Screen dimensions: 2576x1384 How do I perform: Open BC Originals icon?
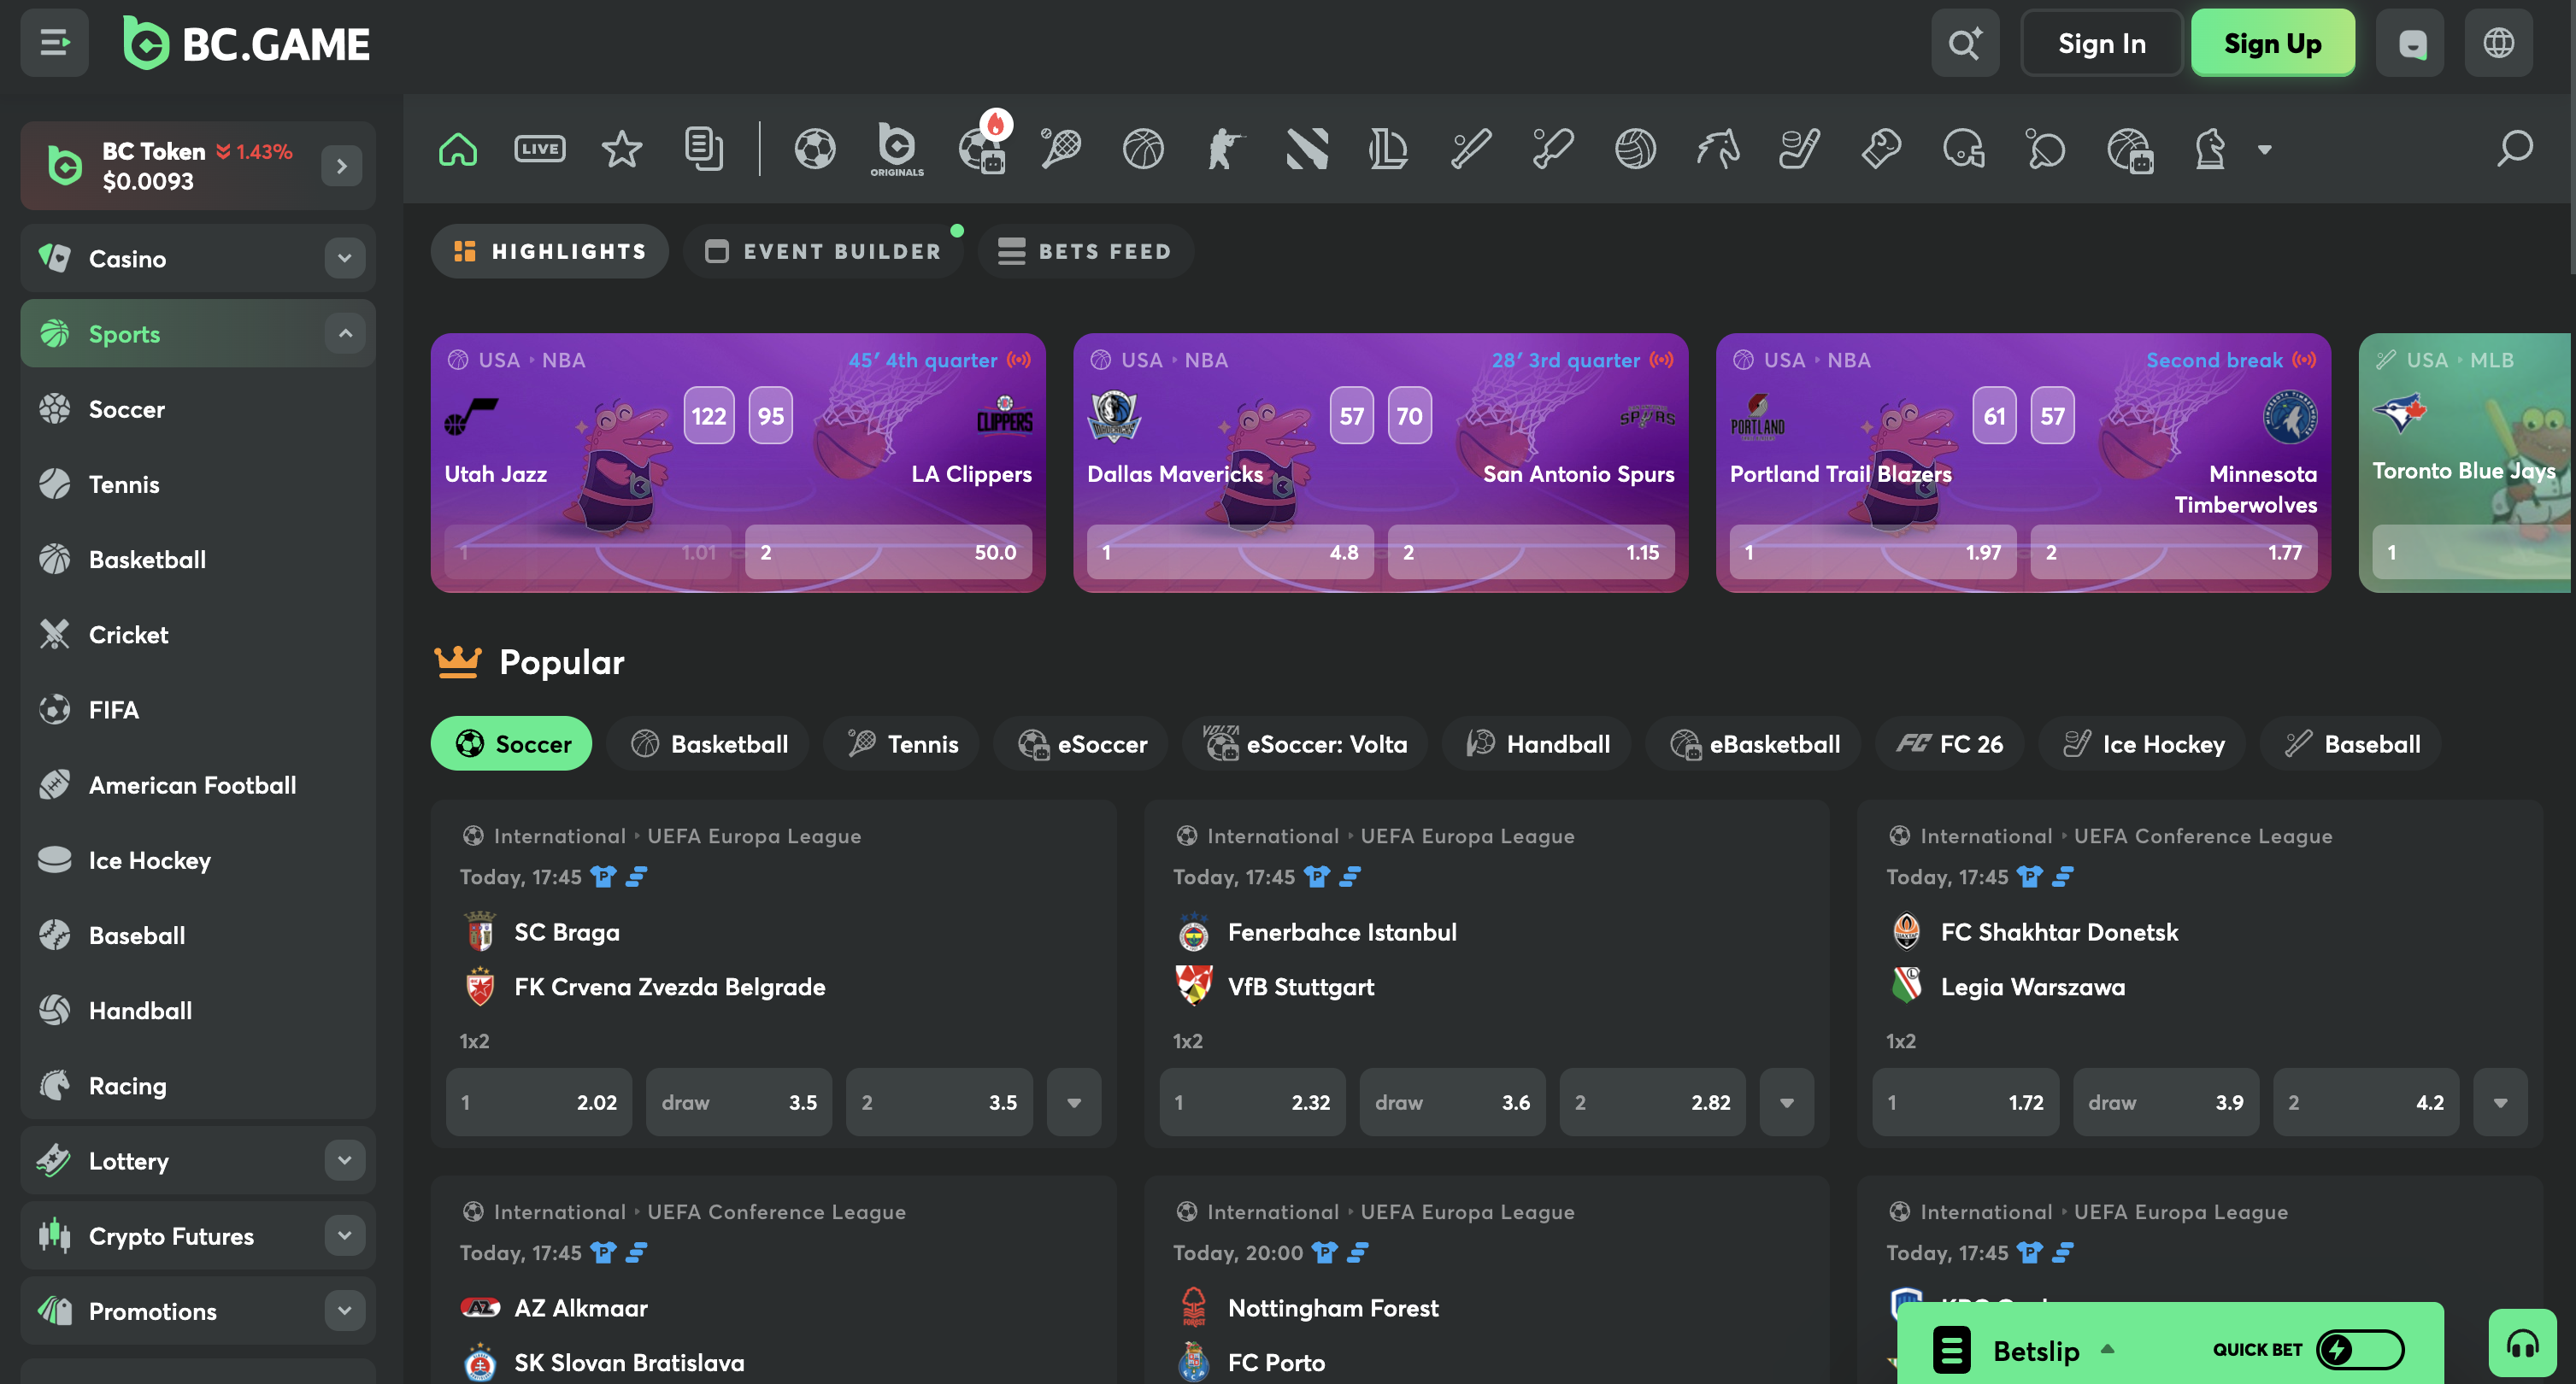896,149
